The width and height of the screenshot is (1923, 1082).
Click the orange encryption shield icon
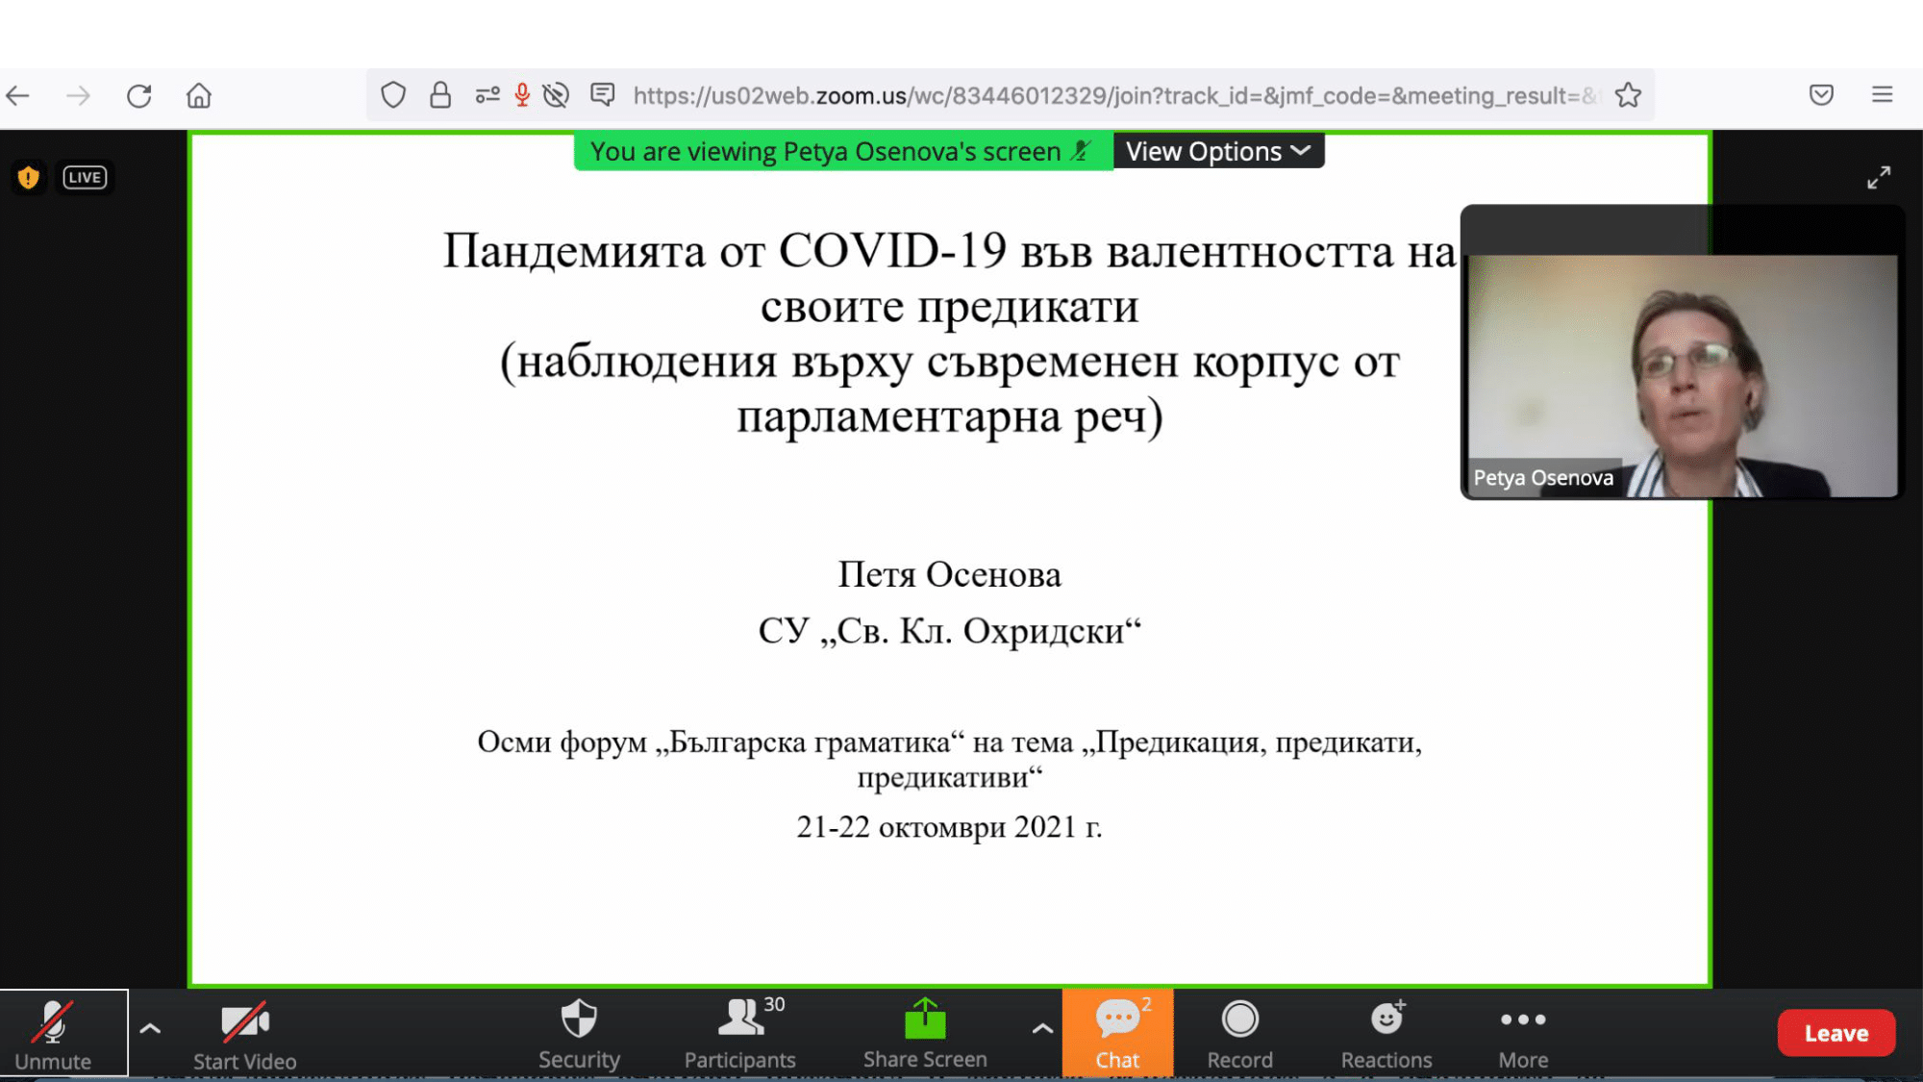click(x=29, y=177)
